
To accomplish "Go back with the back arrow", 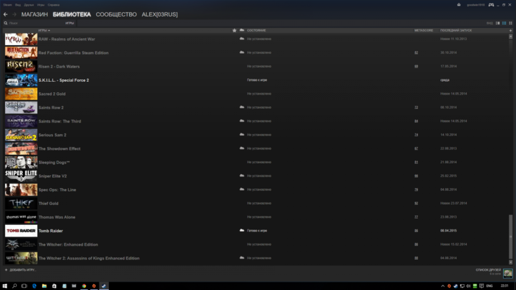I will point(5,14).
